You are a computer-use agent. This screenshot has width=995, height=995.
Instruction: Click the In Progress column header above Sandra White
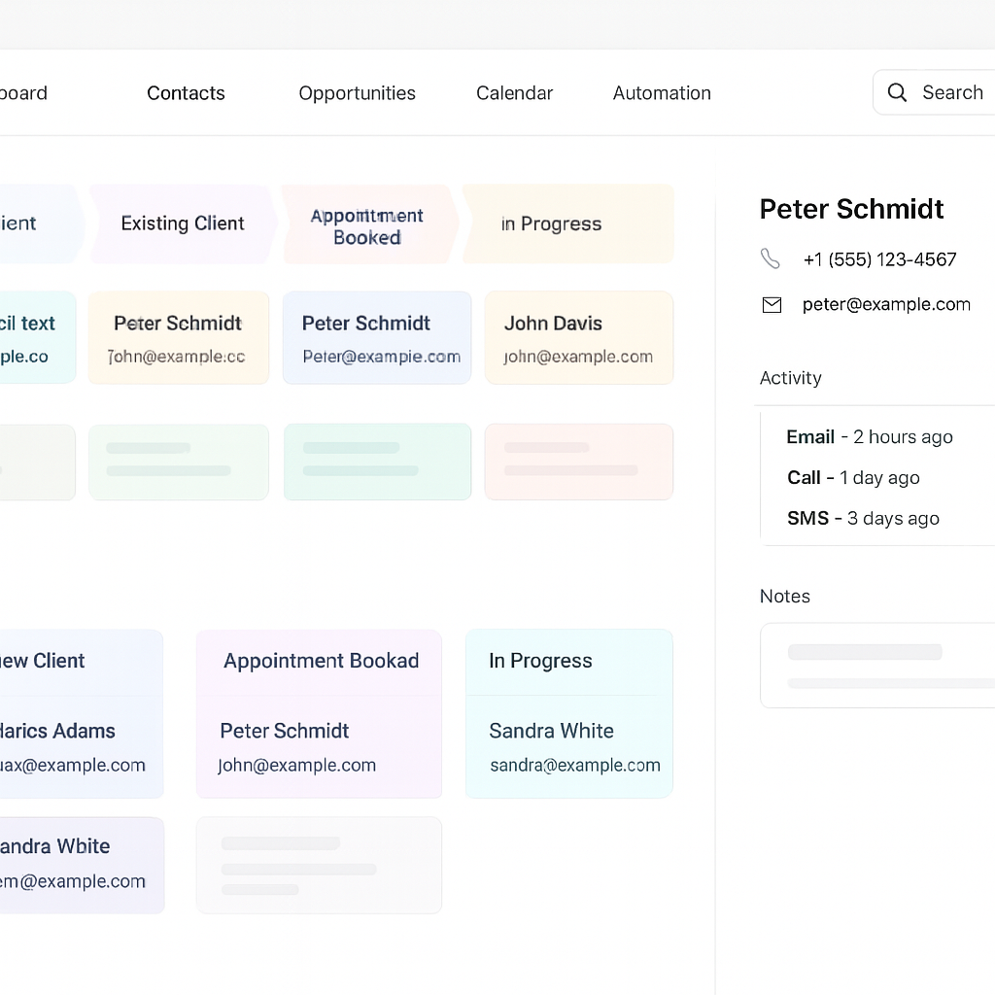click(569, 661)
